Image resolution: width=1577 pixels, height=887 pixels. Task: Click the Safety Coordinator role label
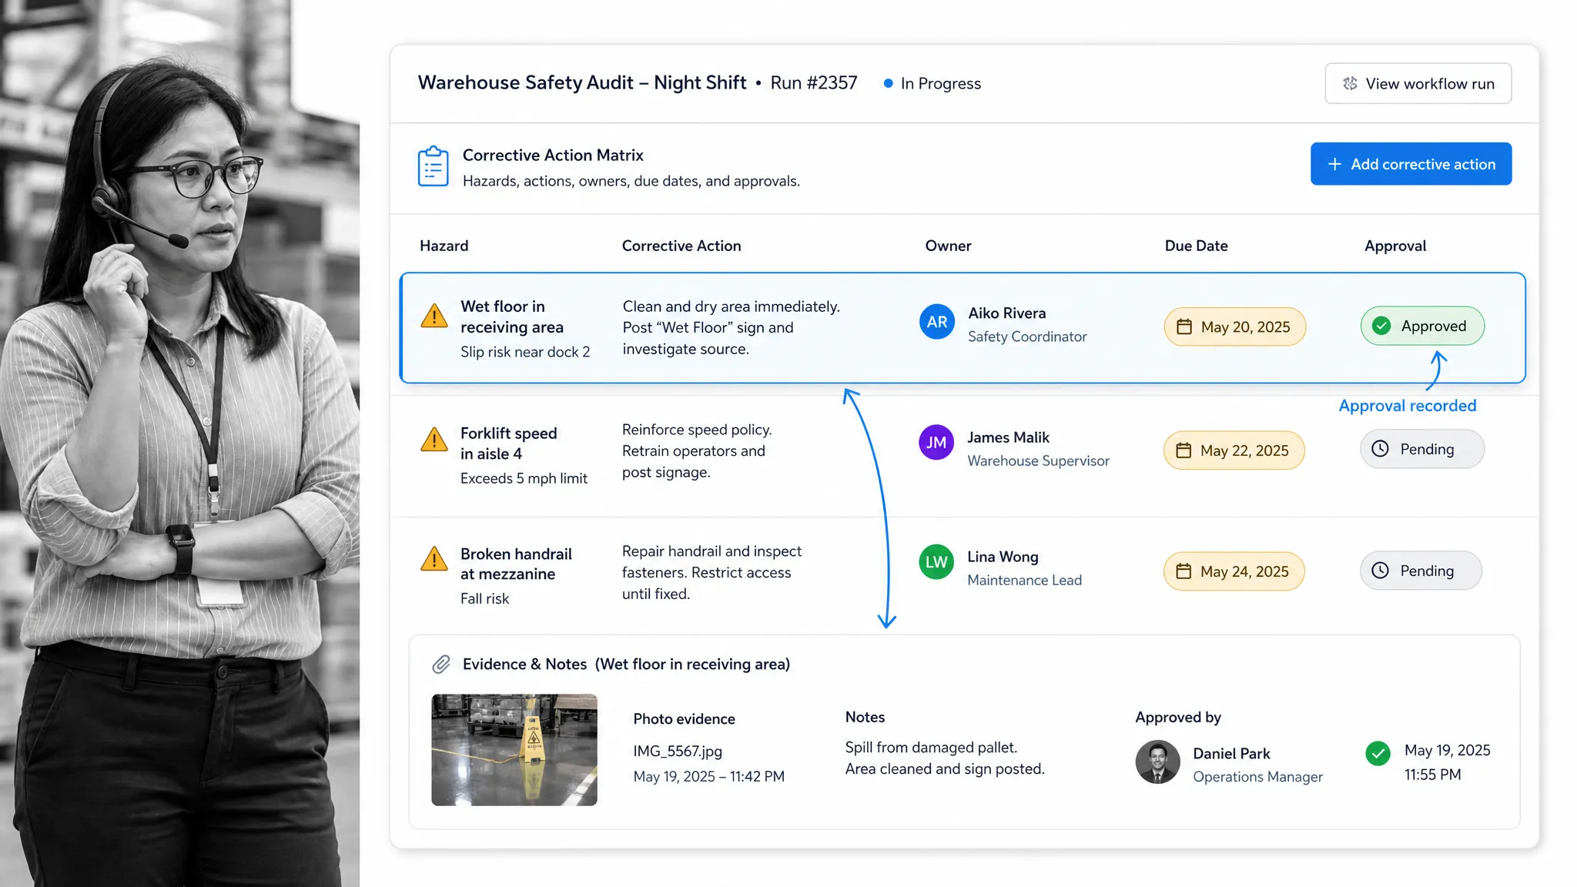(1027, 336)
